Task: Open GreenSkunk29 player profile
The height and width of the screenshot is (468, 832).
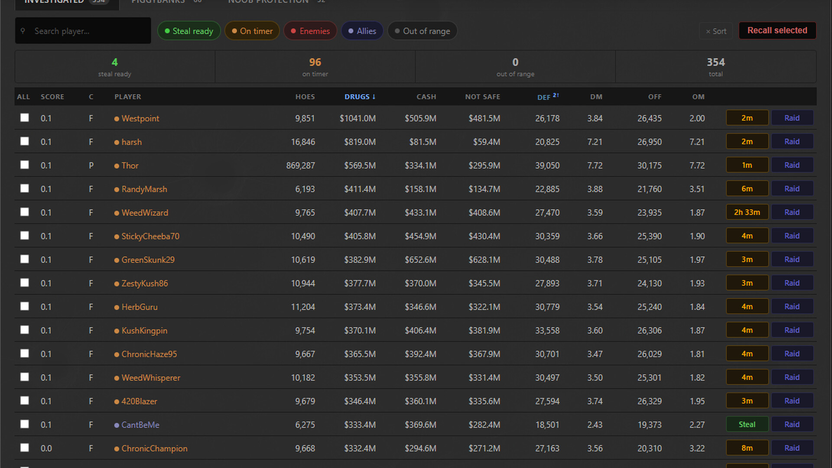Action: (148, 260)
